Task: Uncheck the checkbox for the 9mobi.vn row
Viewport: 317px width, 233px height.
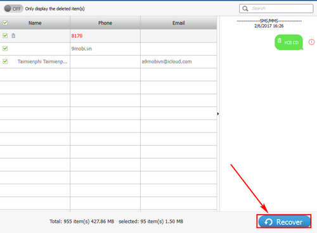Action: tap(5, 48)
